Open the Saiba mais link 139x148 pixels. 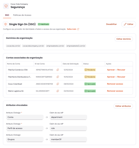coord(72,29)
